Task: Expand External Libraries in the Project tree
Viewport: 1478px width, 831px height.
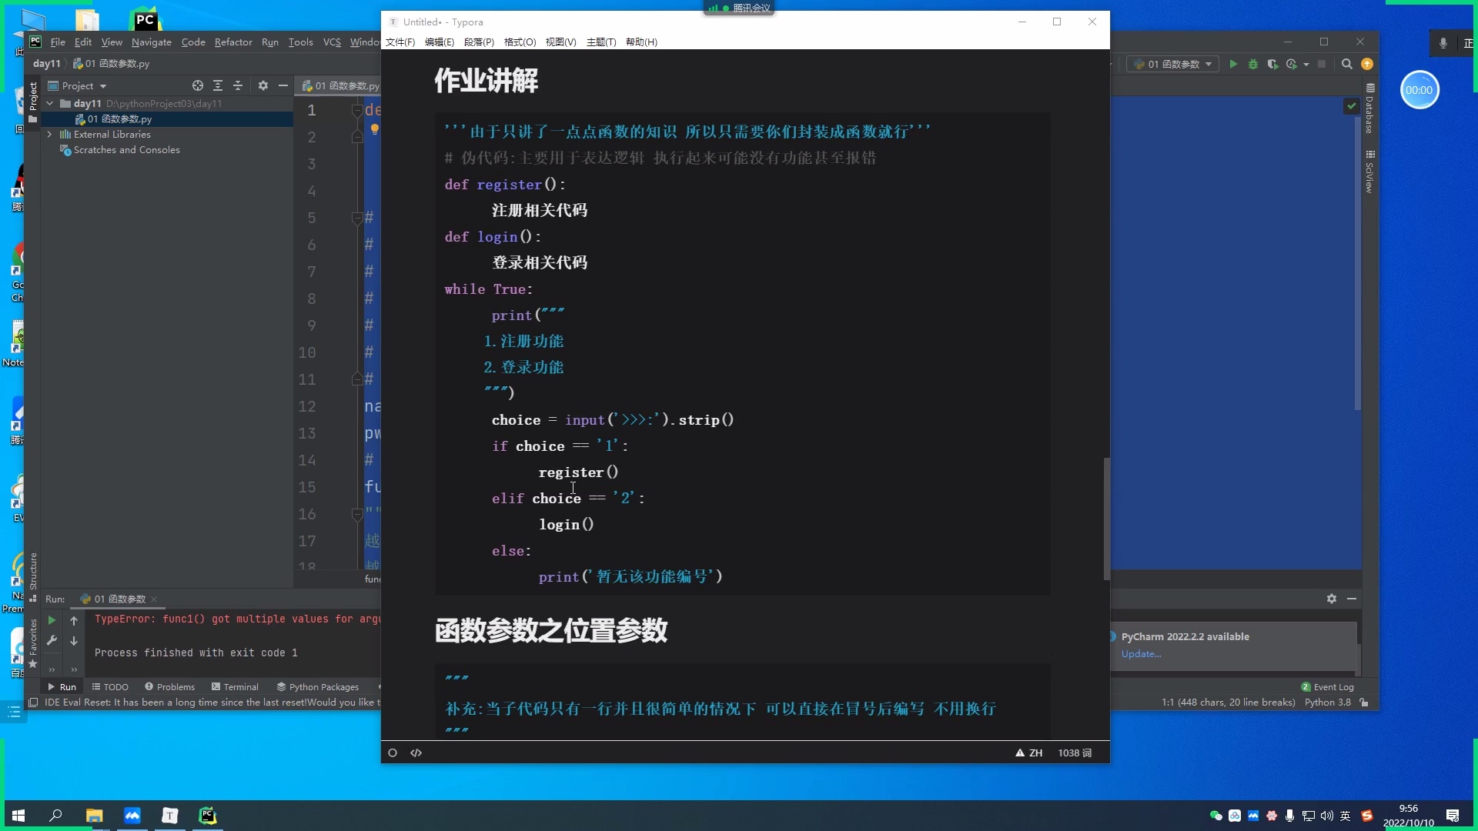Action: (x=51, y=134)
